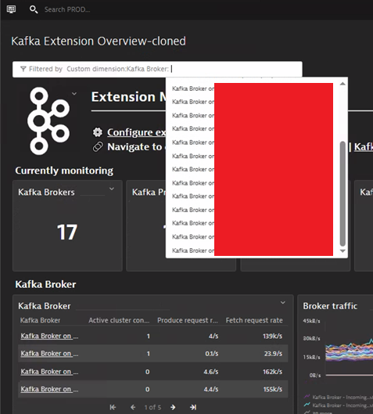Screen dimensions: 373x414
Task: Go to next page of broker table
Action: click(x=173, y=407)
